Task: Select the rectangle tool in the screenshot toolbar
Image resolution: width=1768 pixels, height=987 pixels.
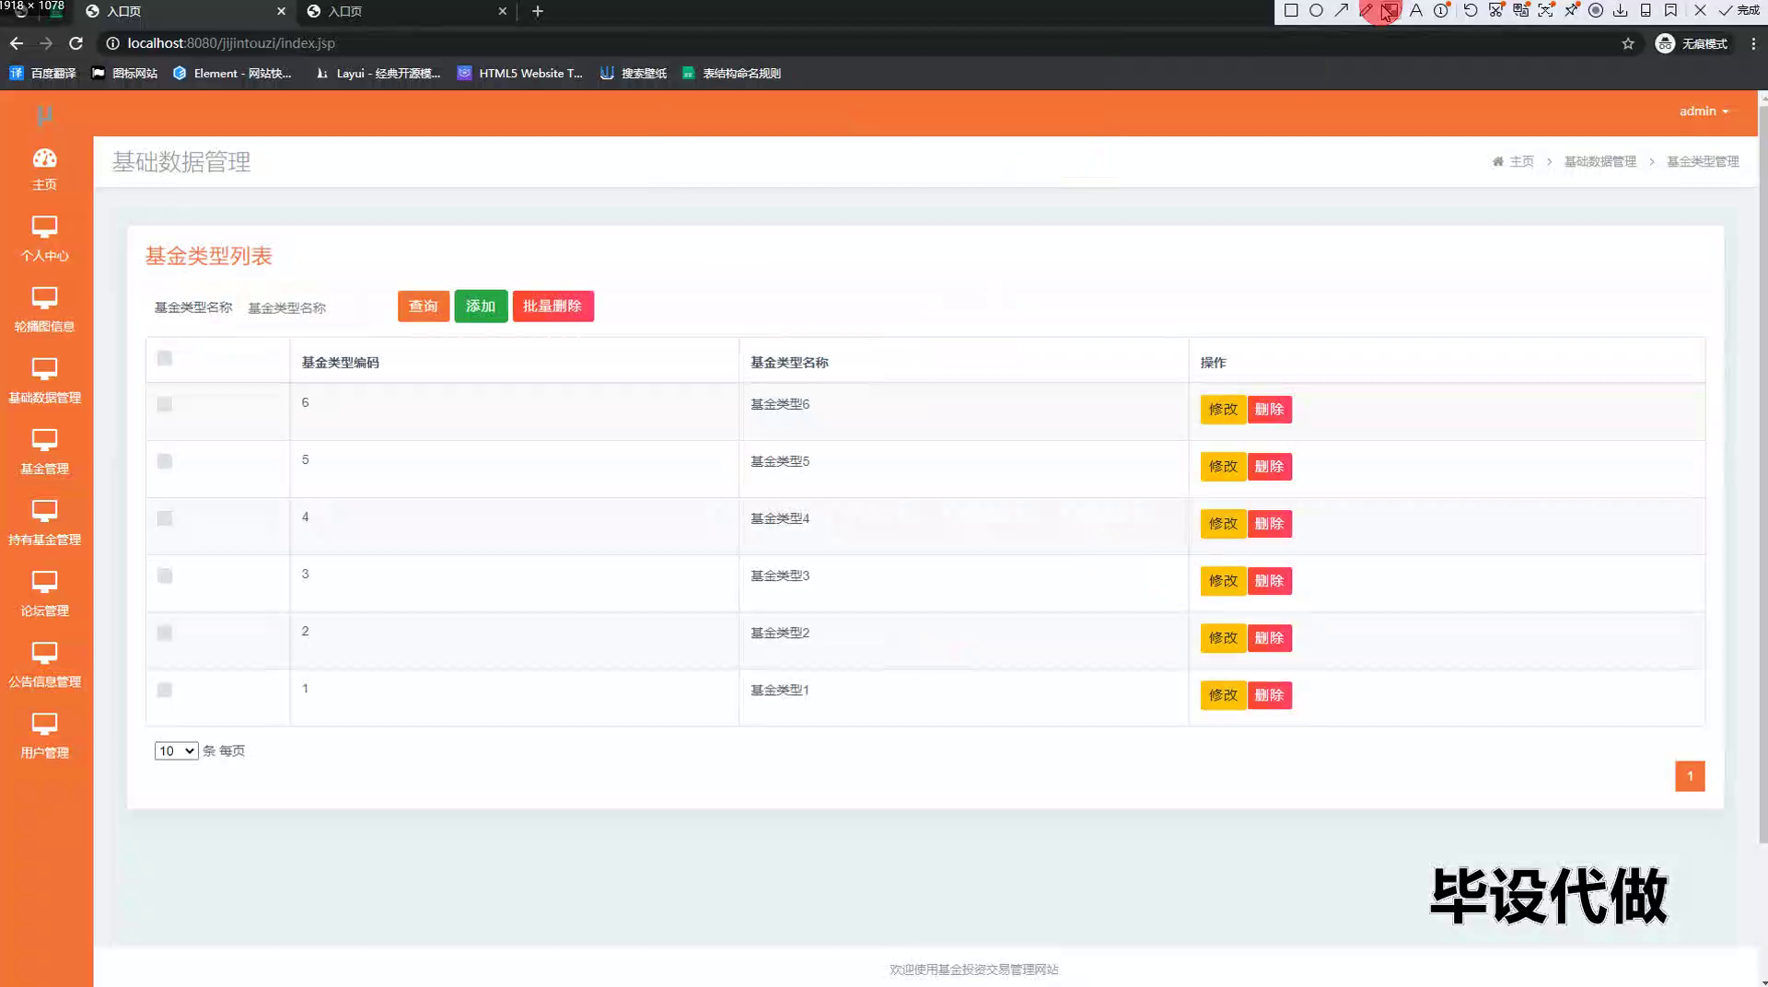Action: pos(1291,11)
